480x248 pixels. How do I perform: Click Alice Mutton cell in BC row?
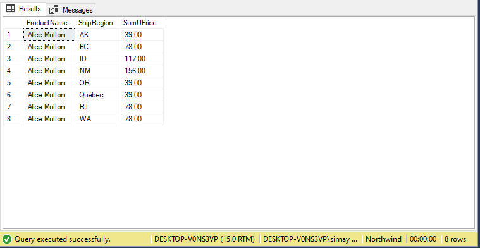tap(49, 47)
